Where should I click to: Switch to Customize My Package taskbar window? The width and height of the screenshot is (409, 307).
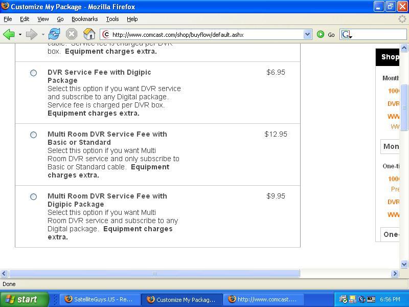point(182,299)
